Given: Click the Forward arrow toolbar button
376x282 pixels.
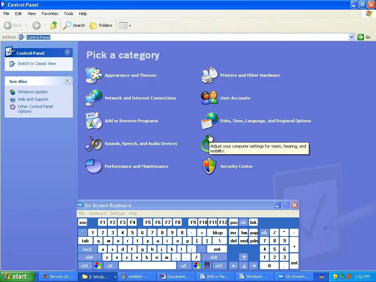Looking at the screenshot, I should tap(36, 25).
